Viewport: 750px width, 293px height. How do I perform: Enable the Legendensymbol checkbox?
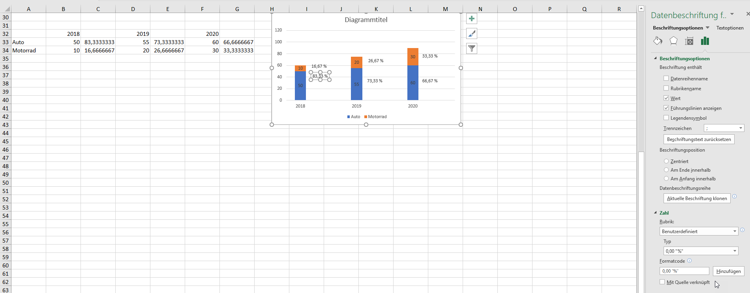tap(666, 118)
